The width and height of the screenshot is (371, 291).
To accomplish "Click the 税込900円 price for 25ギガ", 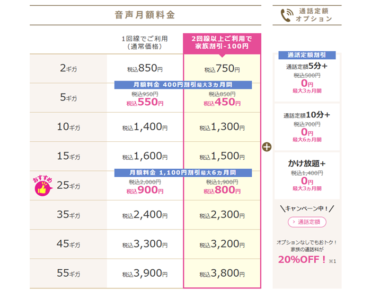I will pyautogui.click(x=145, y=190).
